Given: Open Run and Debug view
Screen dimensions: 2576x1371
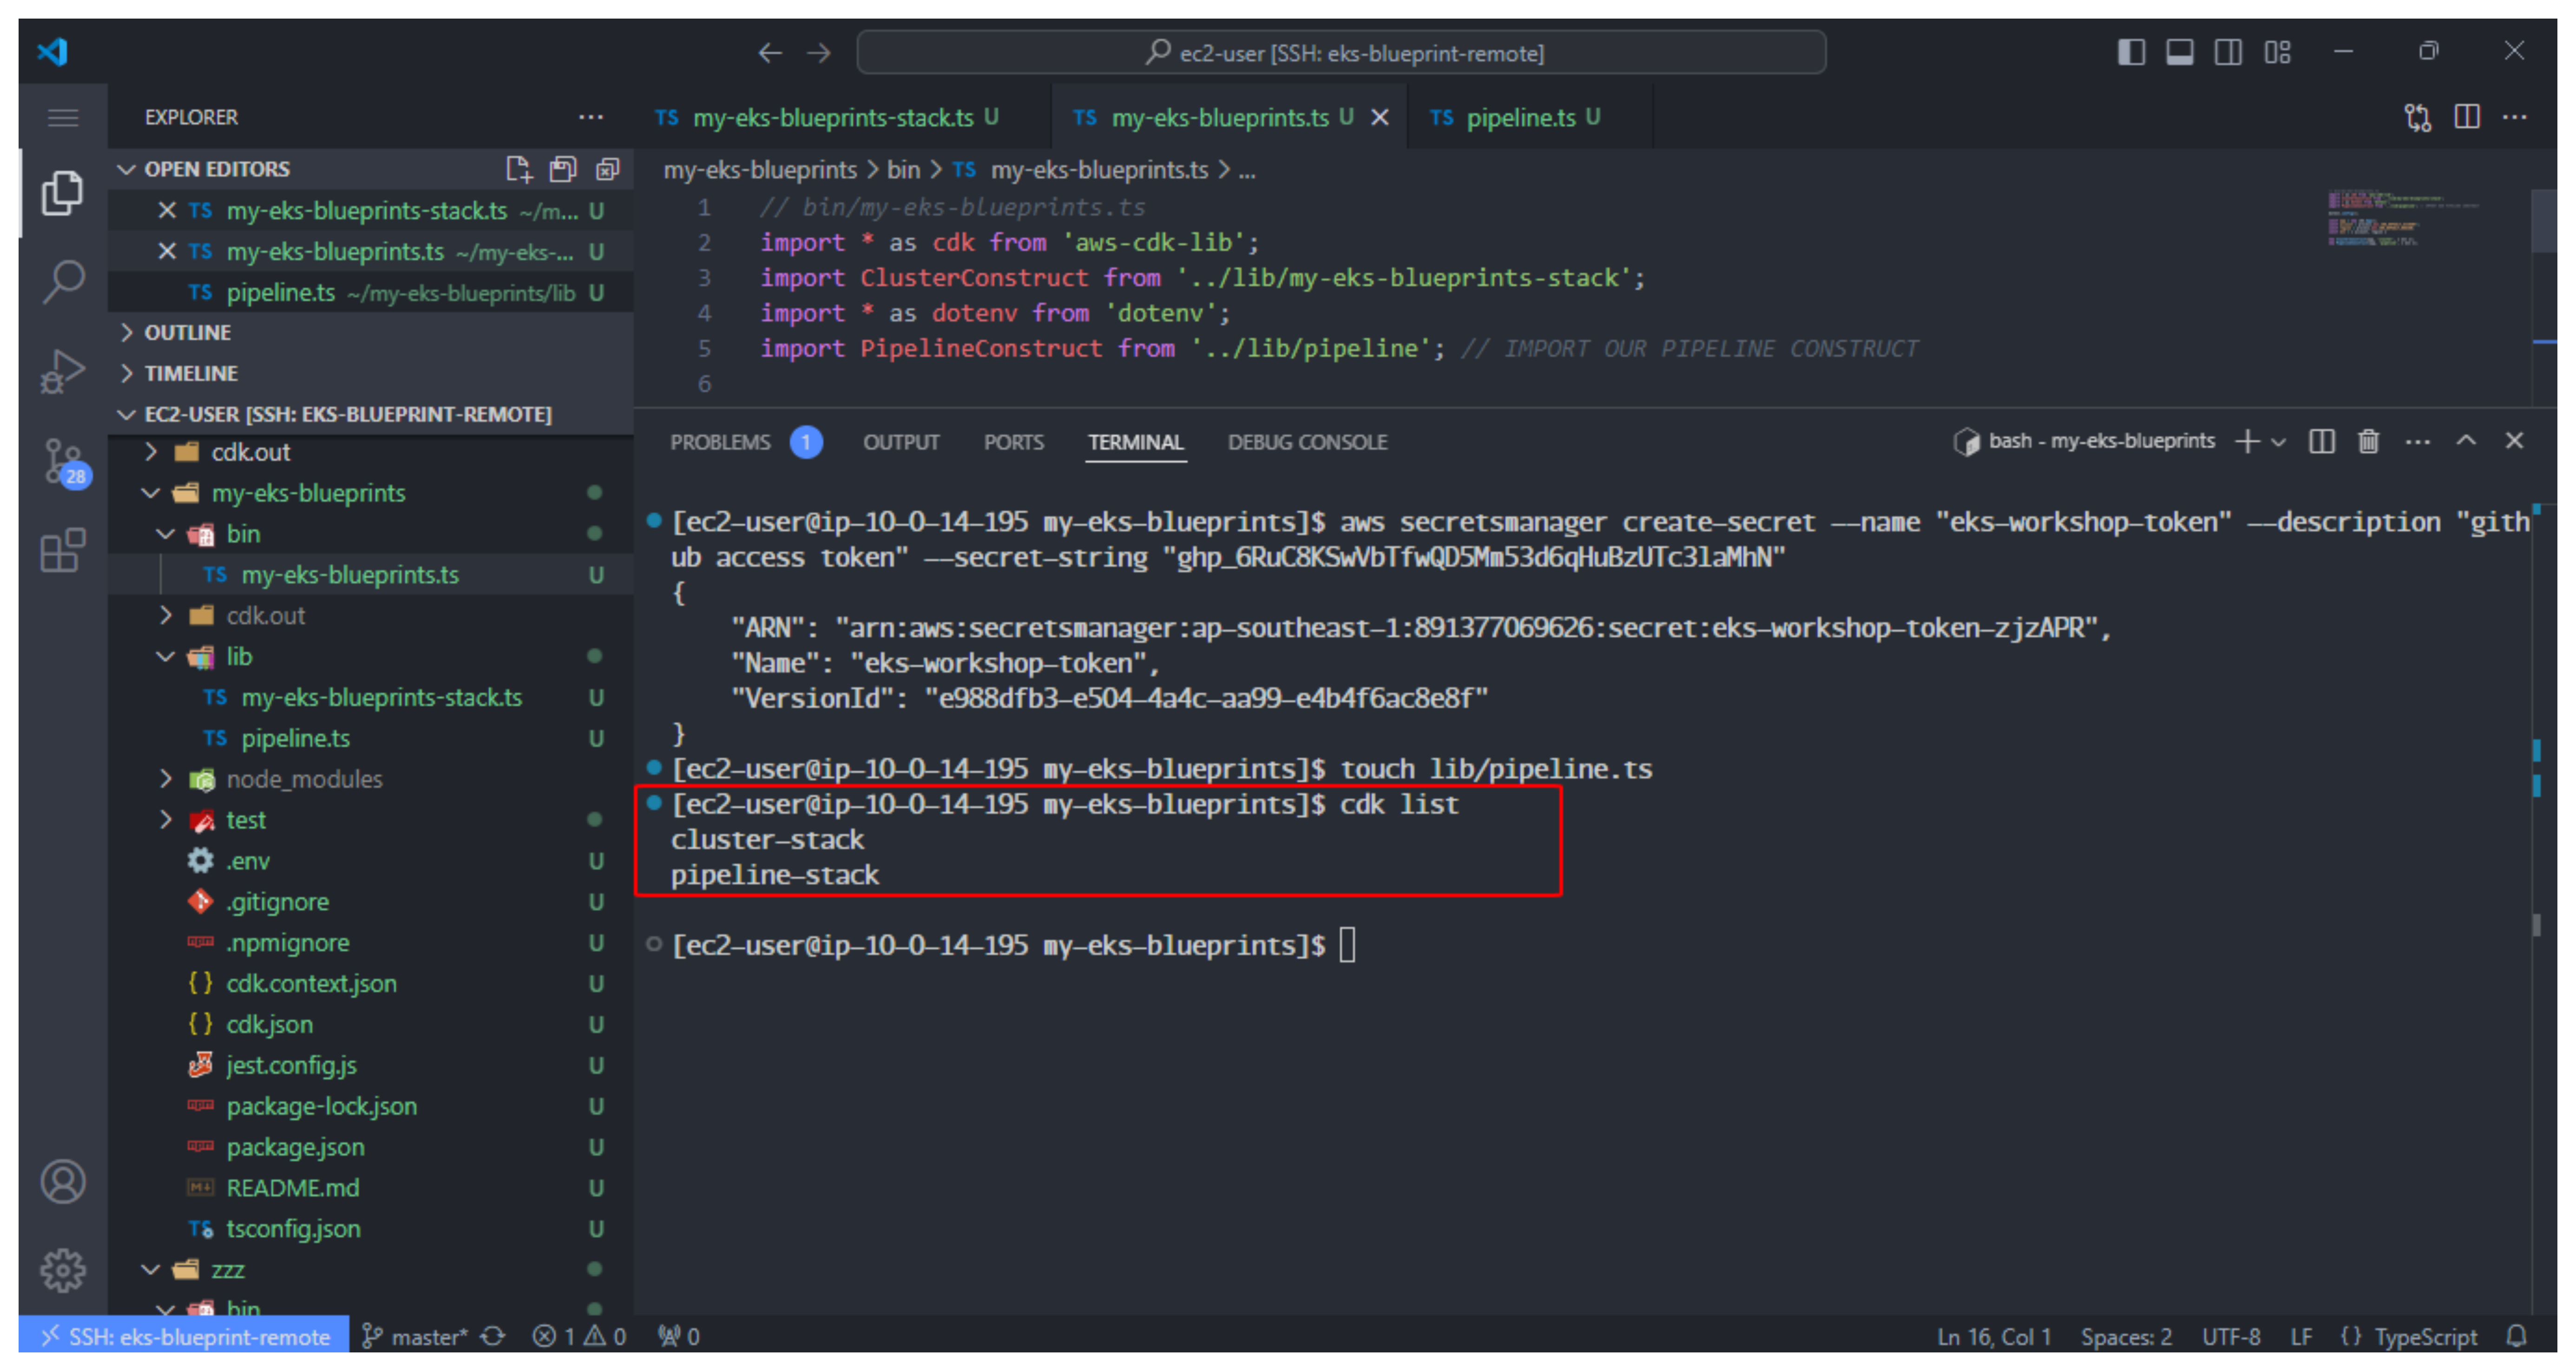Looking at the screenshot, I should pos(62,371).
